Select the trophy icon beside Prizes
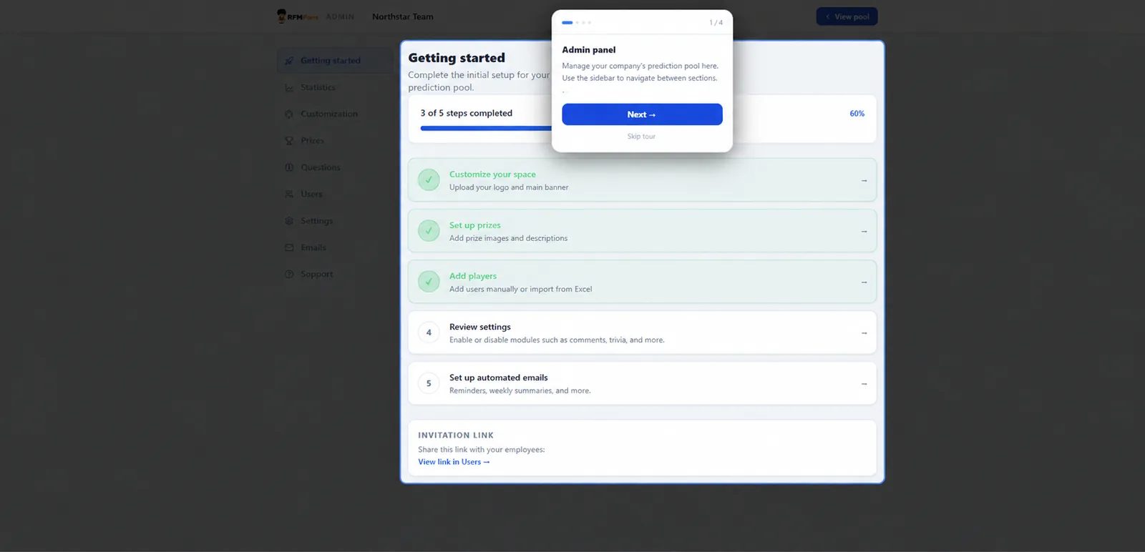 289,141
